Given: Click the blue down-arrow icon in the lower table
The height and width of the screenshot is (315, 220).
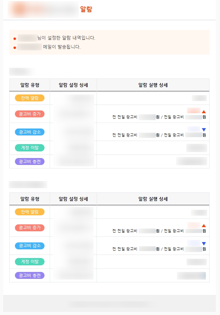Looking at the screenshot, I should coord(204,243).
